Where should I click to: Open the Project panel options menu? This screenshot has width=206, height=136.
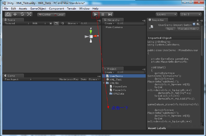[144, 69]
